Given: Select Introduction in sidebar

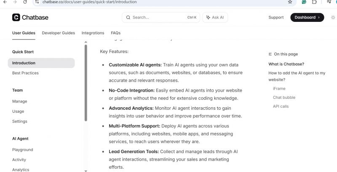Looking at the screenshot, I should pos(41,63).
